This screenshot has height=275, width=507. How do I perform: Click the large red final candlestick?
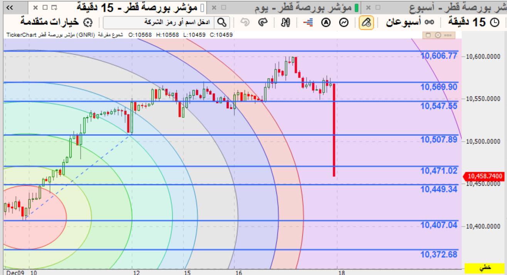[x=334, y=130]
